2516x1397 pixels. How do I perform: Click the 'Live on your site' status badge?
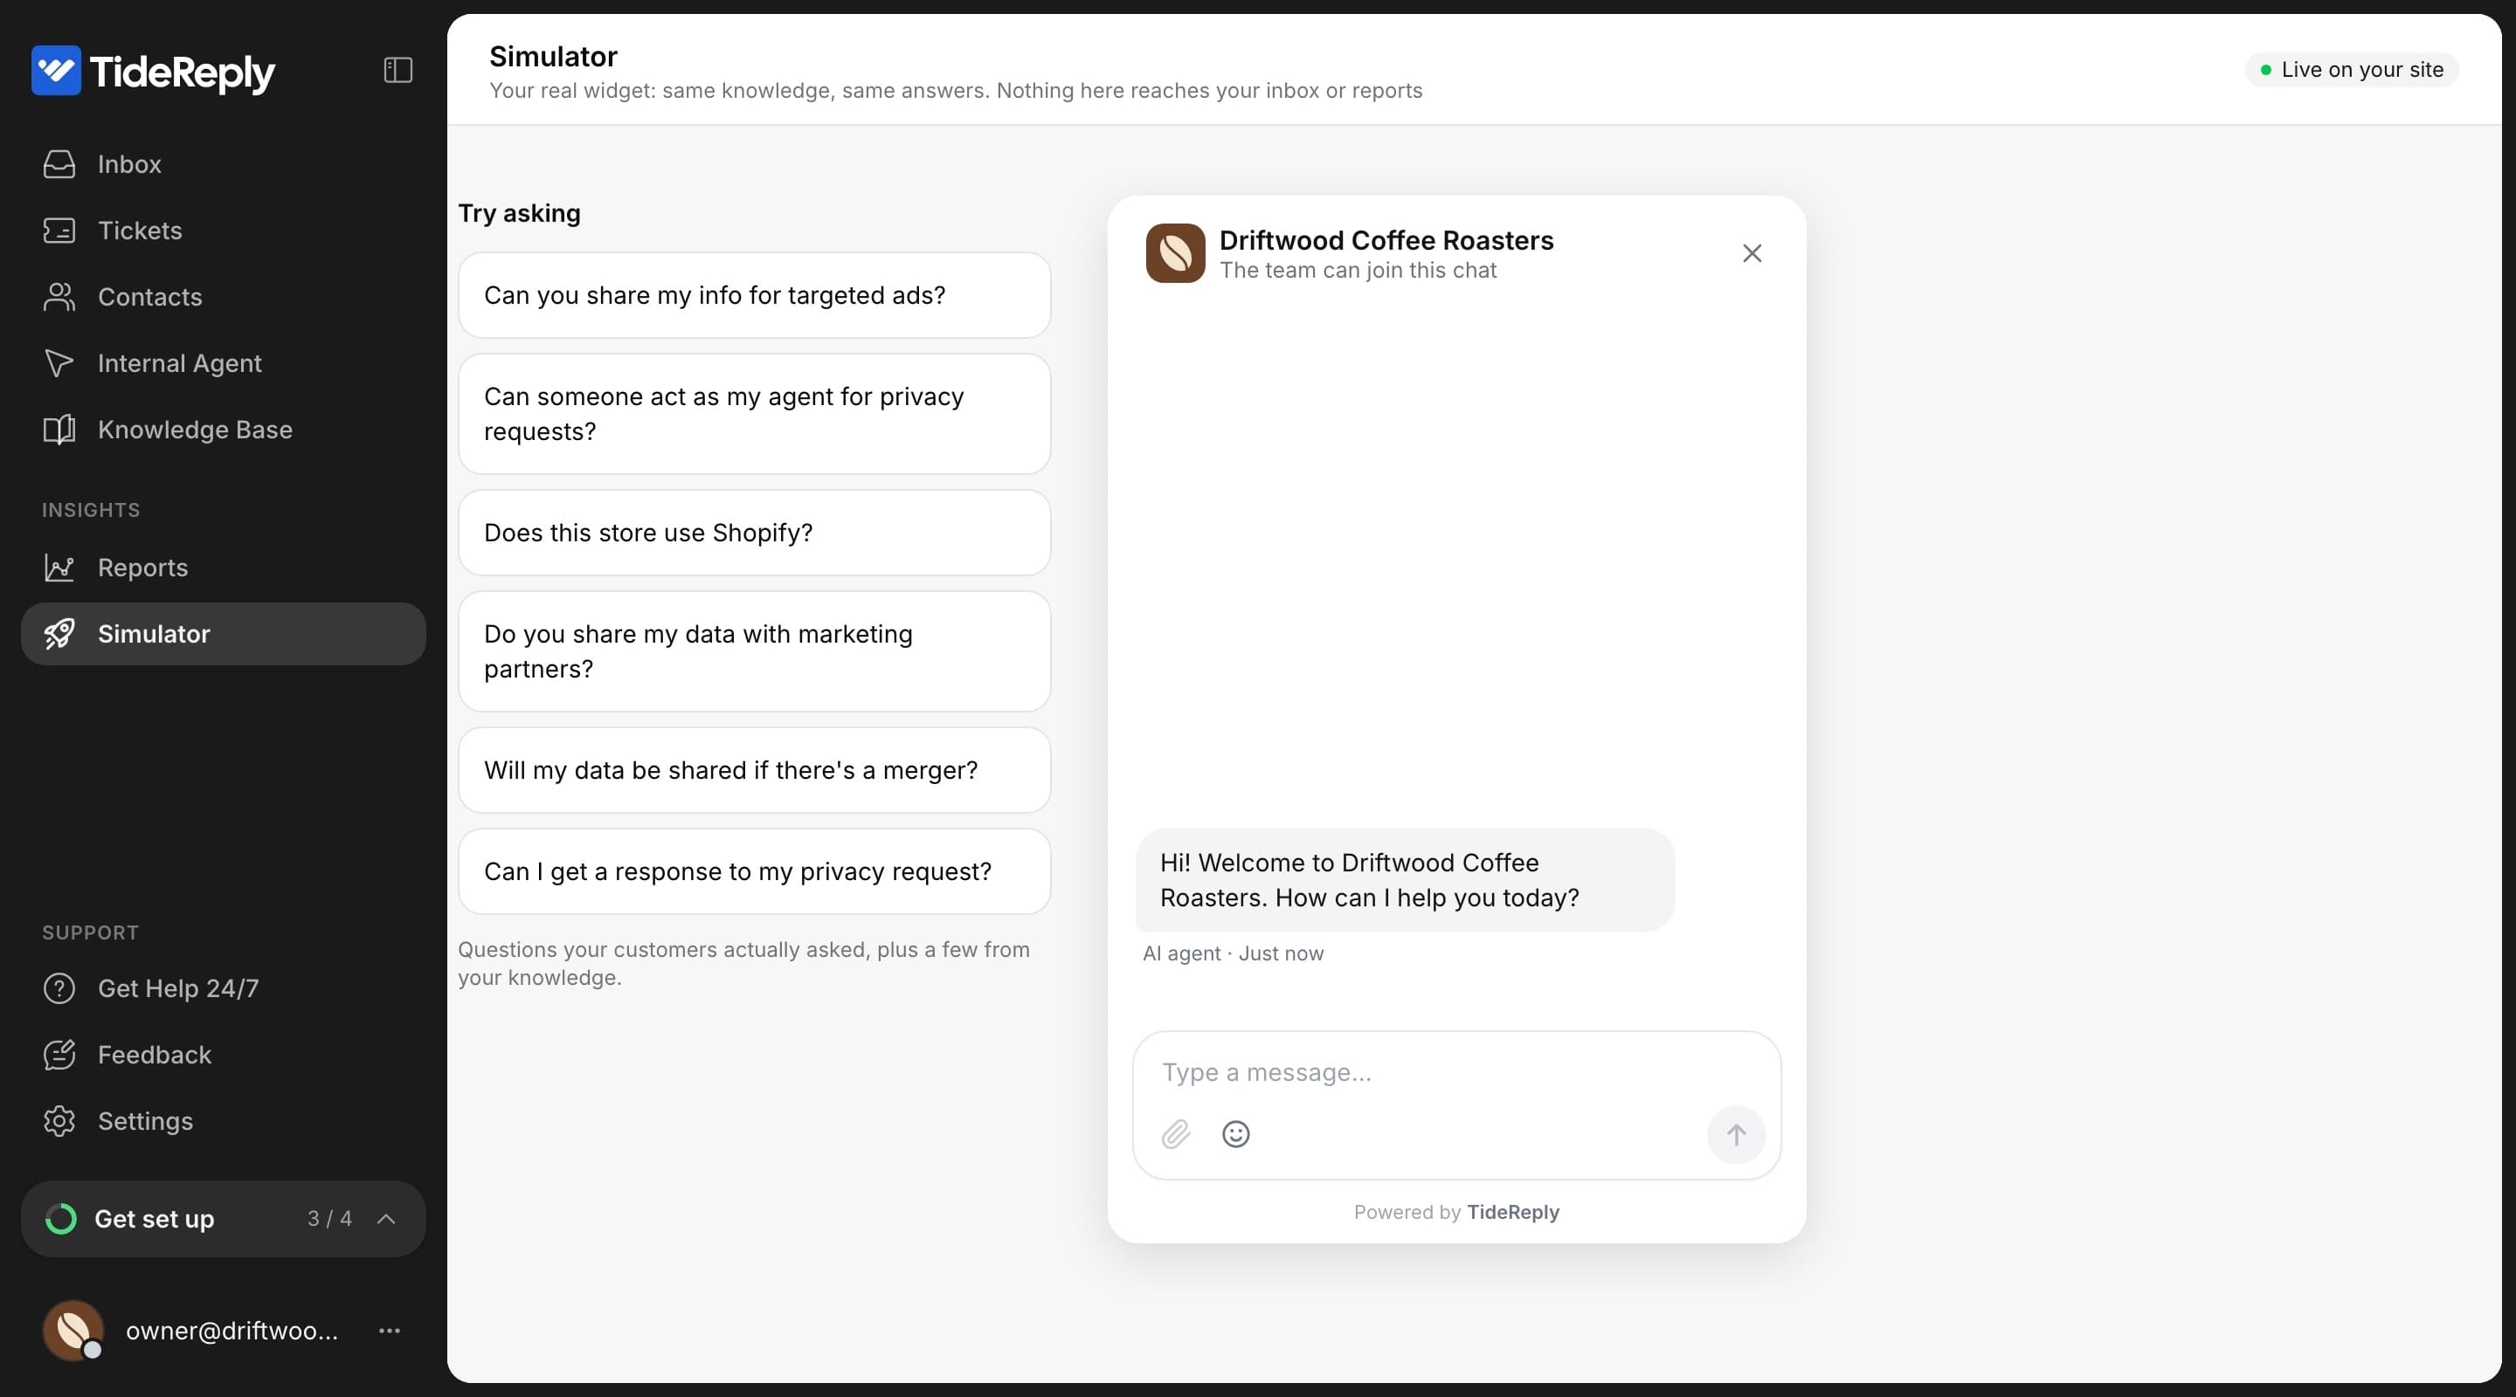click(x=2352, y=69)
